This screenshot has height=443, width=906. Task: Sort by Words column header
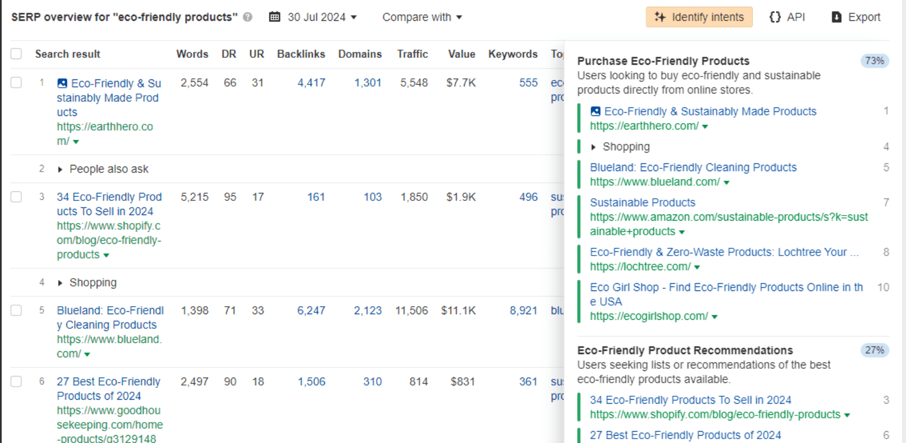pyautogui.click(x=192, y=54)
